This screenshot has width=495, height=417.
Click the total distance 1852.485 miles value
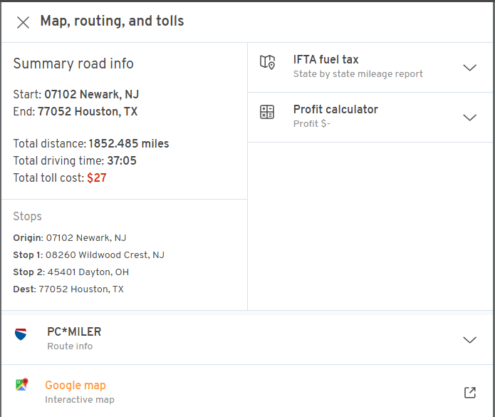click(129, 144)
